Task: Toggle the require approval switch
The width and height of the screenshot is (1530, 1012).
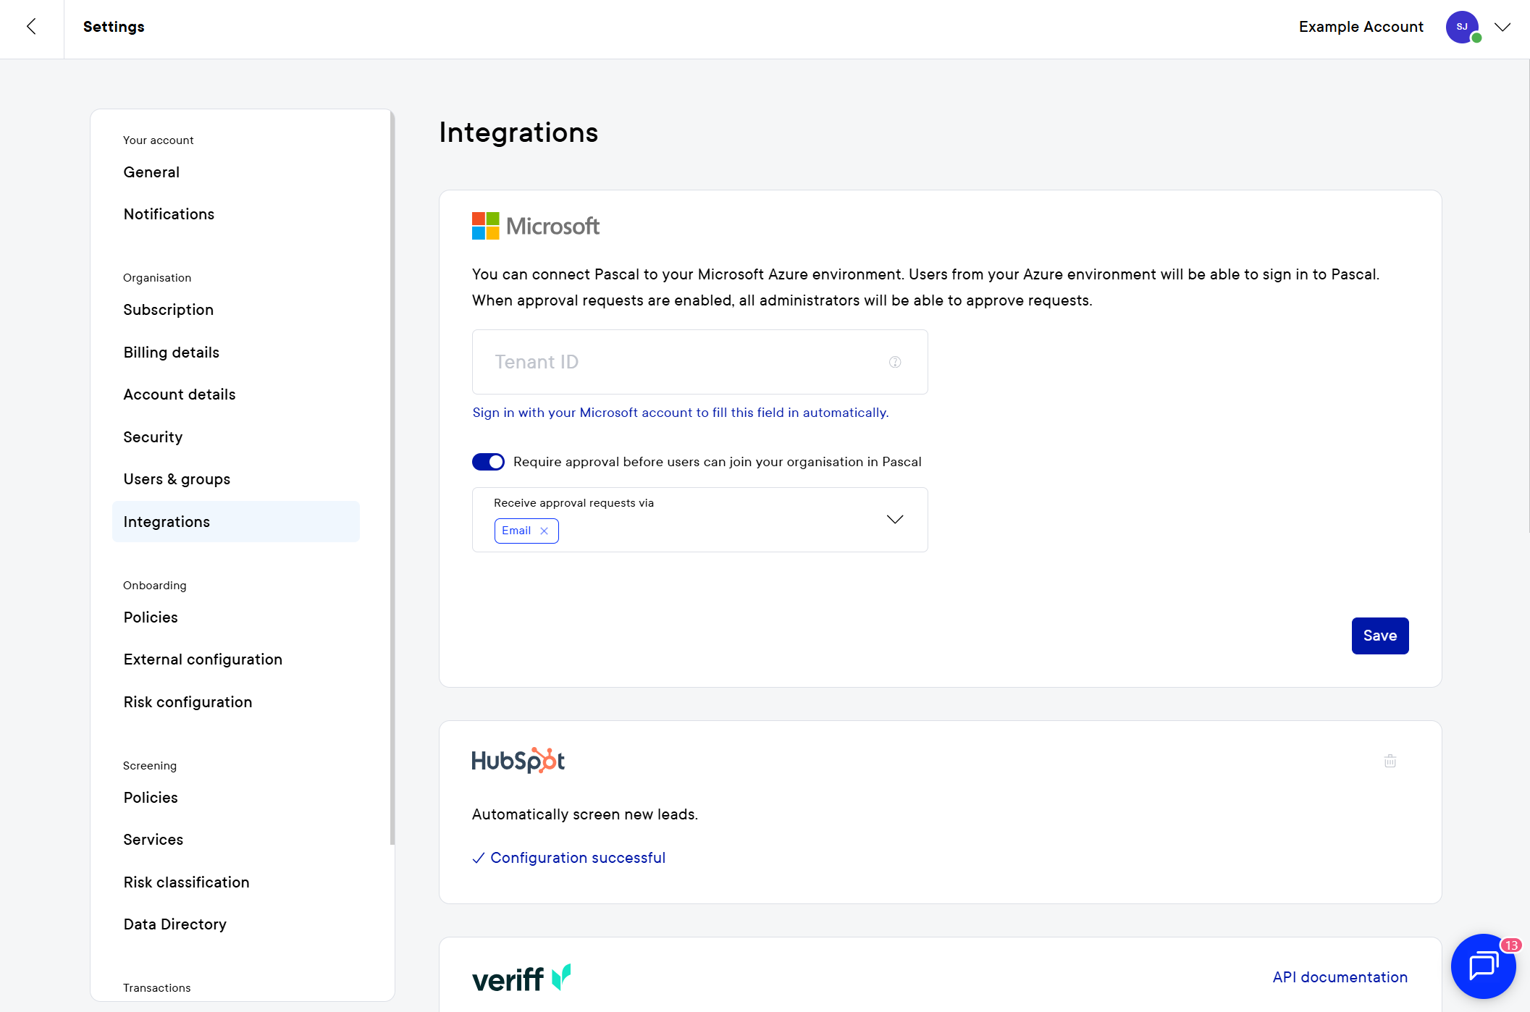Action: coord(488,462)
